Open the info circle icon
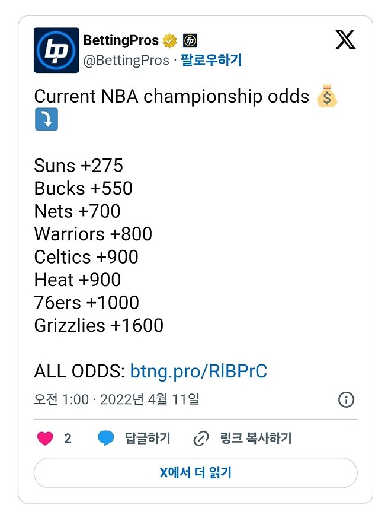Screen dimensions: 391x511 347,400
